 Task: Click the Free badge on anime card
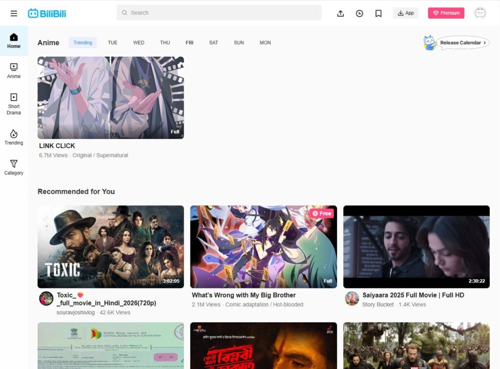click(321, 213)
